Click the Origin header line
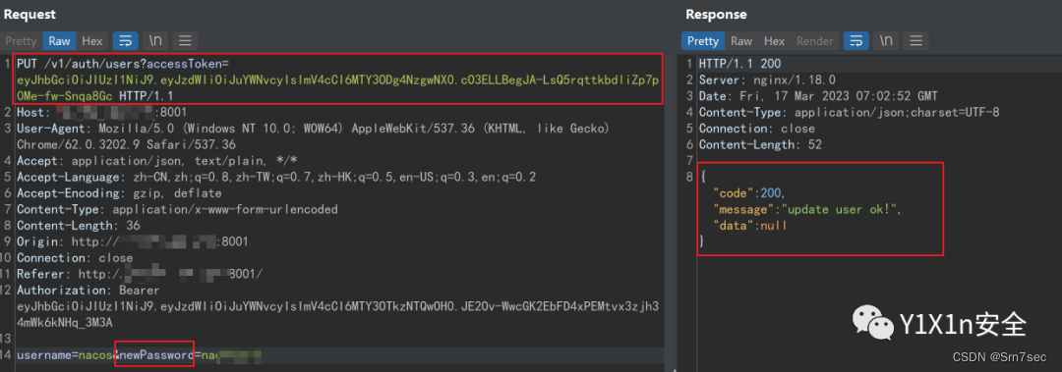Image resolution: width=1062 pixels, height=372 pixels. click(133, 242)
